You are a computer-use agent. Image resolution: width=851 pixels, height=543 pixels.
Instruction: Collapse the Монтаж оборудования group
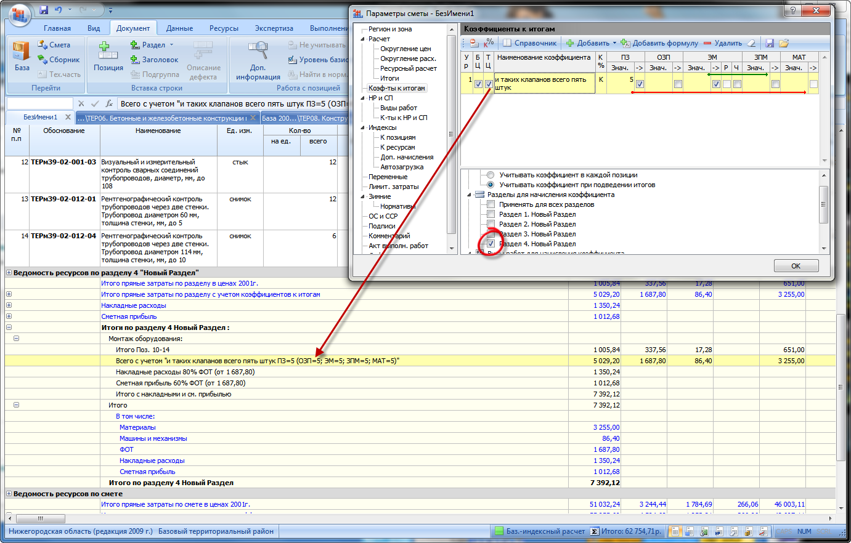(x=16, y=339)
